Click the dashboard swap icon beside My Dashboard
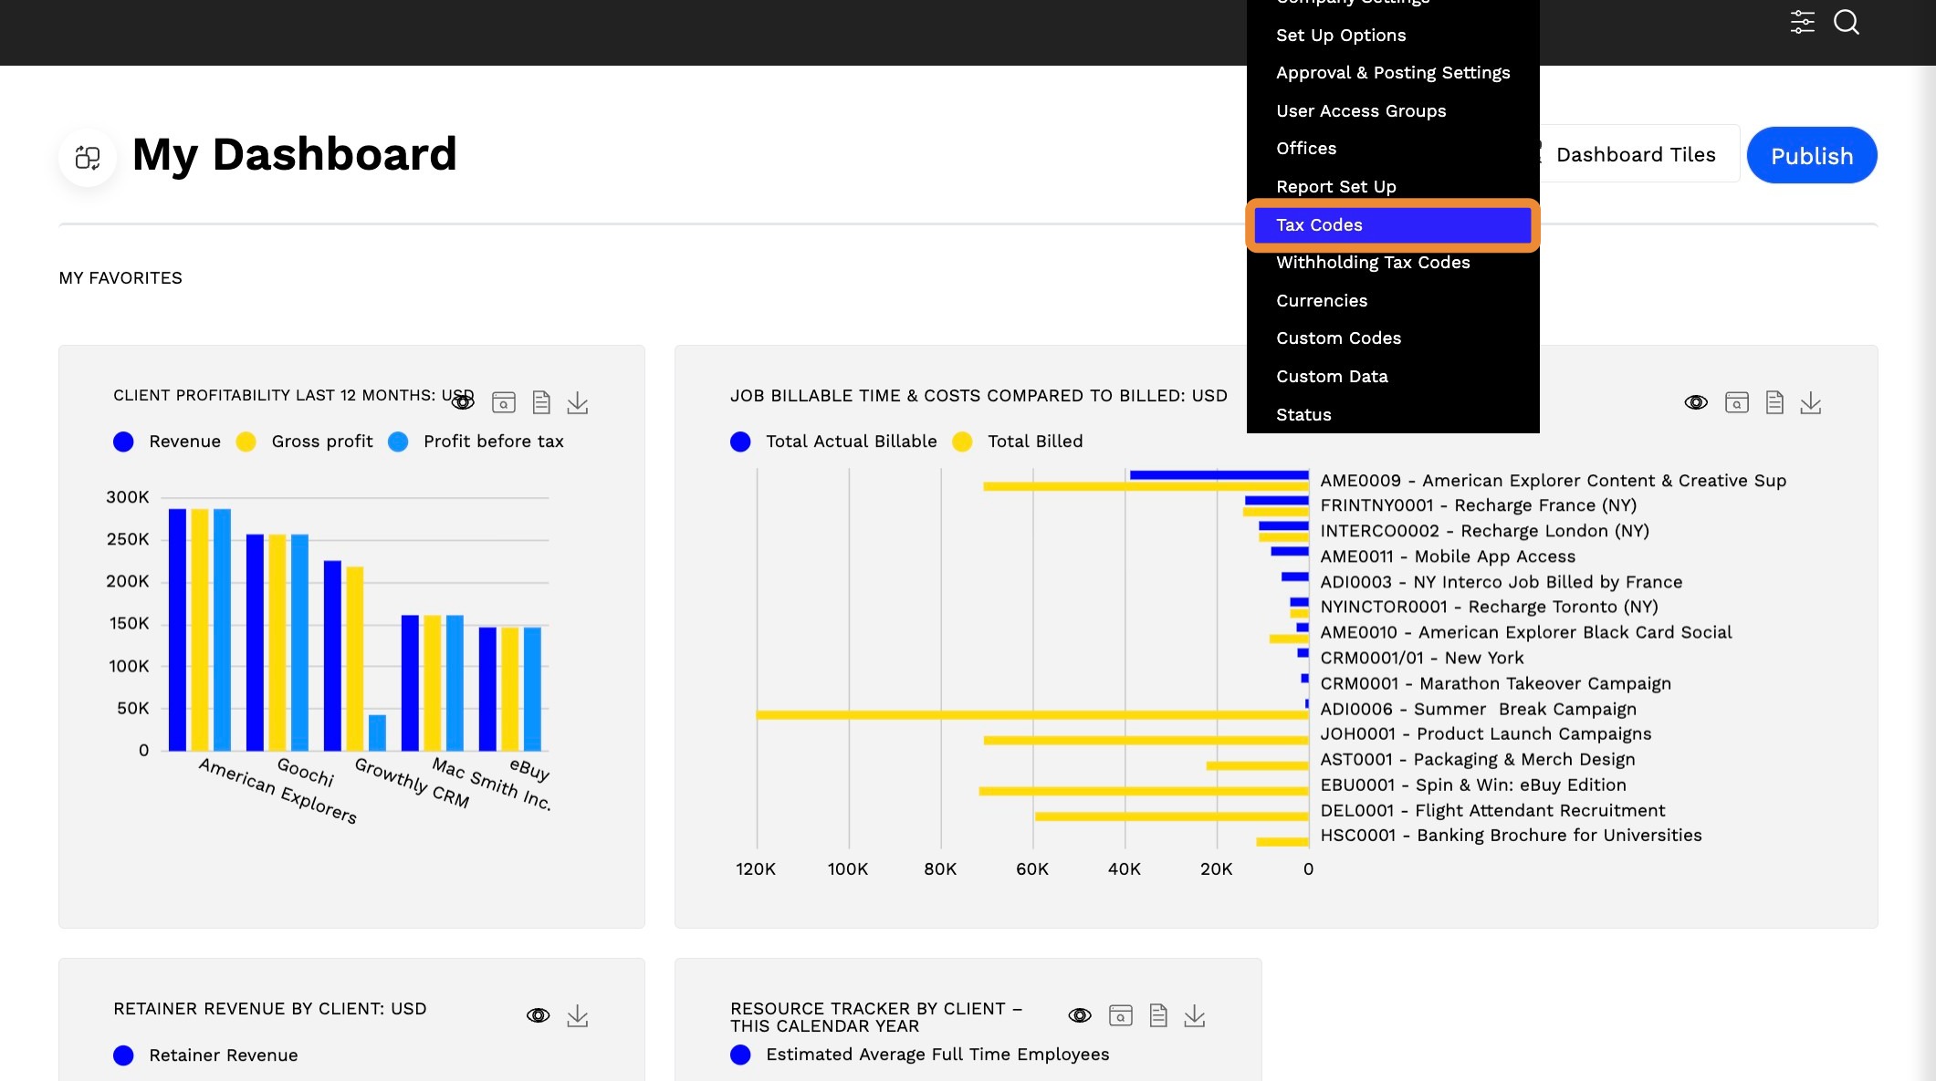Screen dimensions: 1936x1081 [88, 158]
